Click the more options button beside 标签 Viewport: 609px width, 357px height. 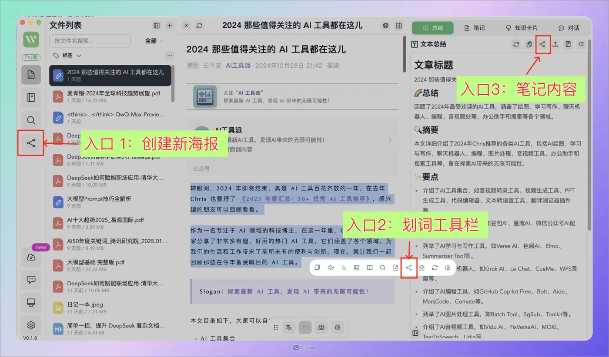coord(169,56)
